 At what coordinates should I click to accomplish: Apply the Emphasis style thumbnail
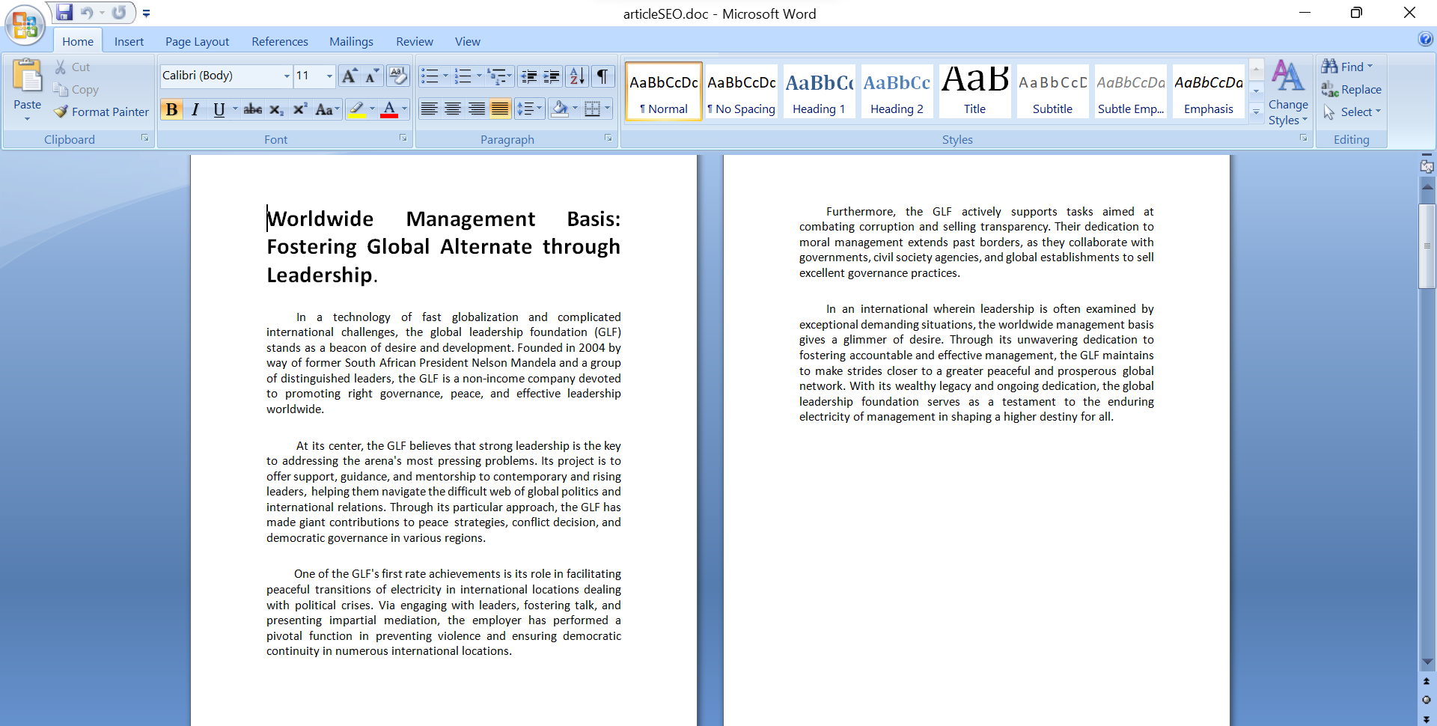pyautogui.click(x=1208, y=91)
